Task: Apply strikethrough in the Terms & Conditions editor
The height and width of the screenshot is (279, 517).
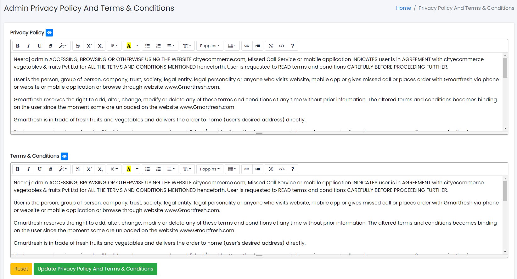Action: click(78, 169)
